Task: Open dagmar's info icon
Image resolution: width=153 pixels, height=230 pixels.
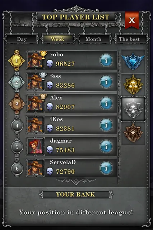Action: pyautogui.click(x=106, y=147)
